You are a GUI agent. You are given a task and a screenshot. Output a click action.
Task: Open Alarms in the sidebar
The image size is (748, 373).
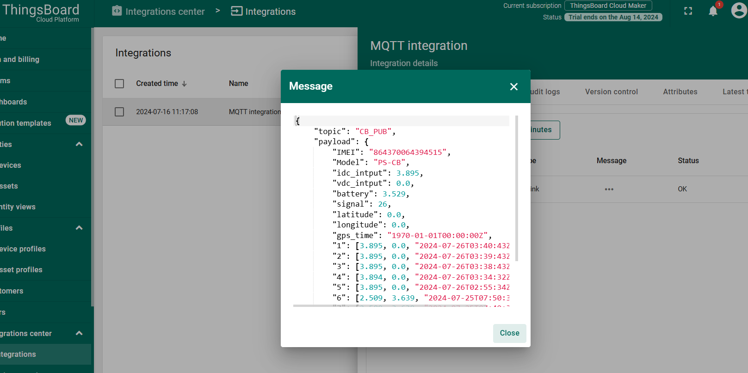[45, 81]
